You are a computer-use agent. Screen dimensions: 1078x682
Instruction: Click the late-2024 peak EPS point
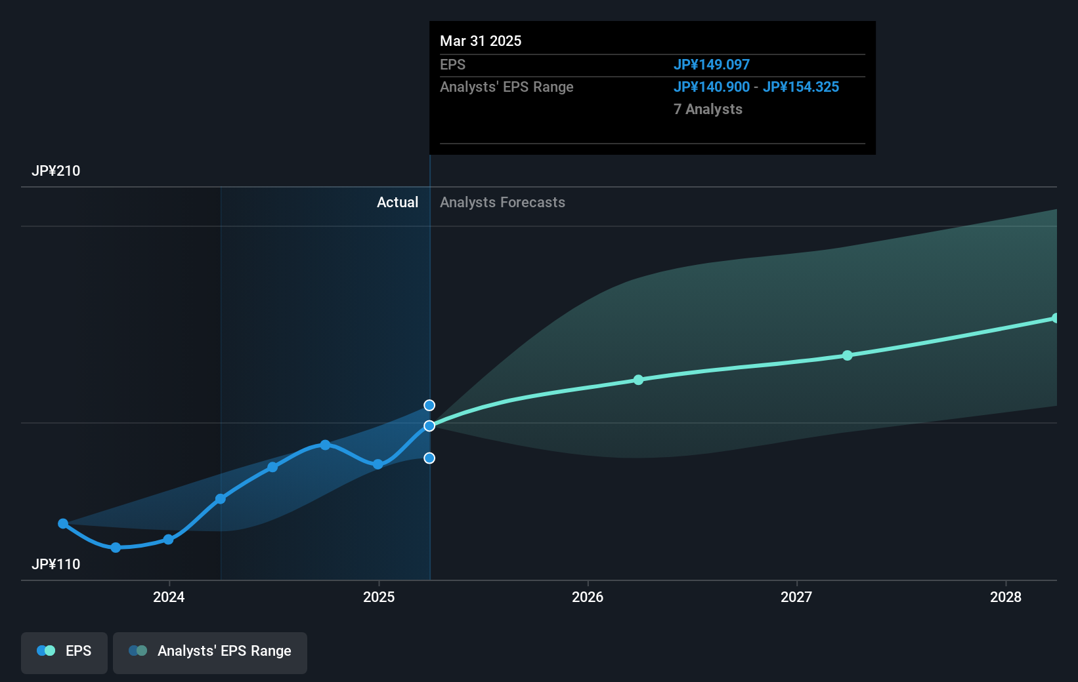325,445
